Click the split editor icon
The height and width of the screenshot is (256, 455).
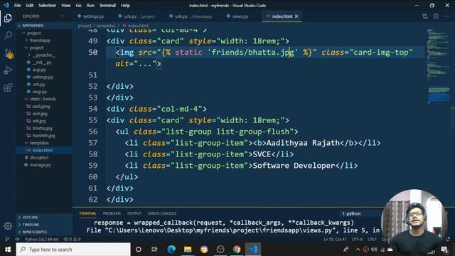(x=436, y=16)
